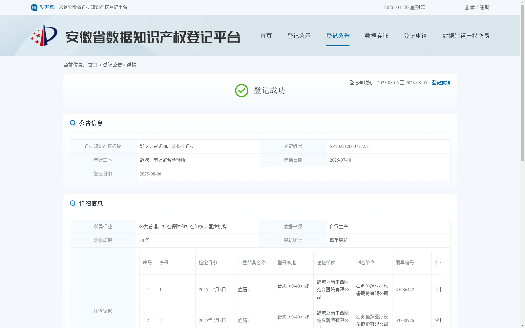This screenshot has width=525, height=328.
Task: Click the scrollbar up arrow
Action: click(x=522, y=2)
